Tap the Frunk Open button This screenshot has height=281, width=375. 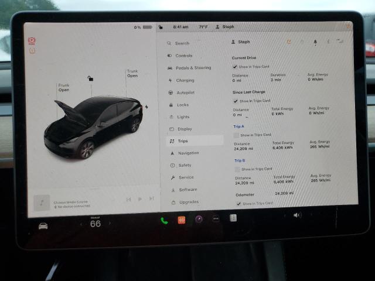click(x=64, y=87)
